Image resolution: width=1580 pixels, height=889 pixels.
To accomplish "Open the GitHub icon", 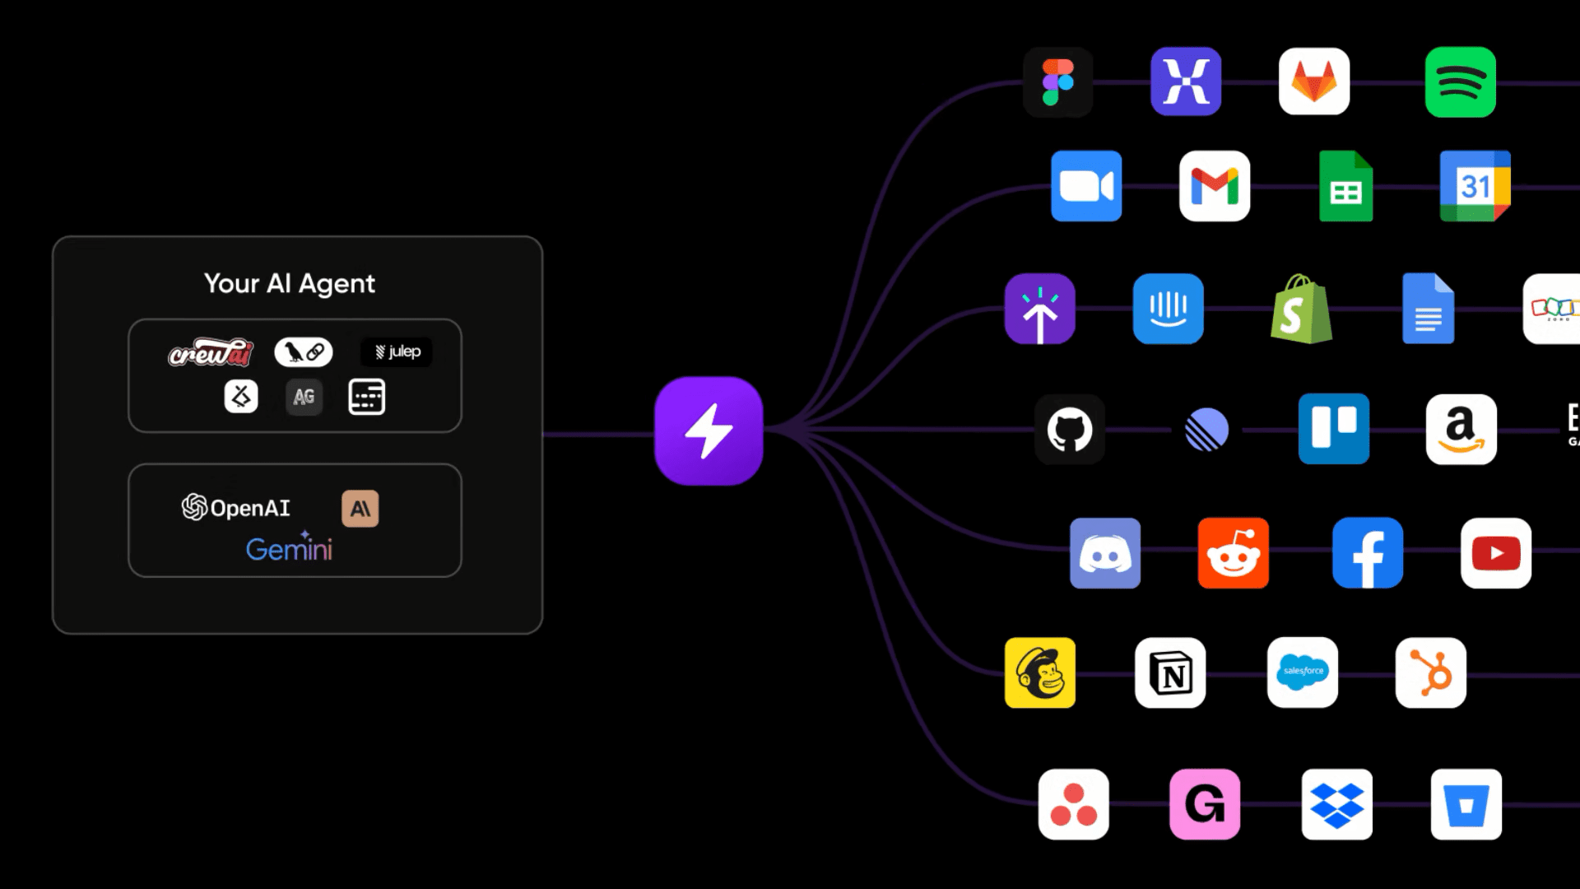I will [x=1070, y=429].
